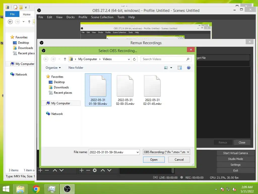
Task: Expand the File name combo box dropdown
Action: (x=138, y=152)
